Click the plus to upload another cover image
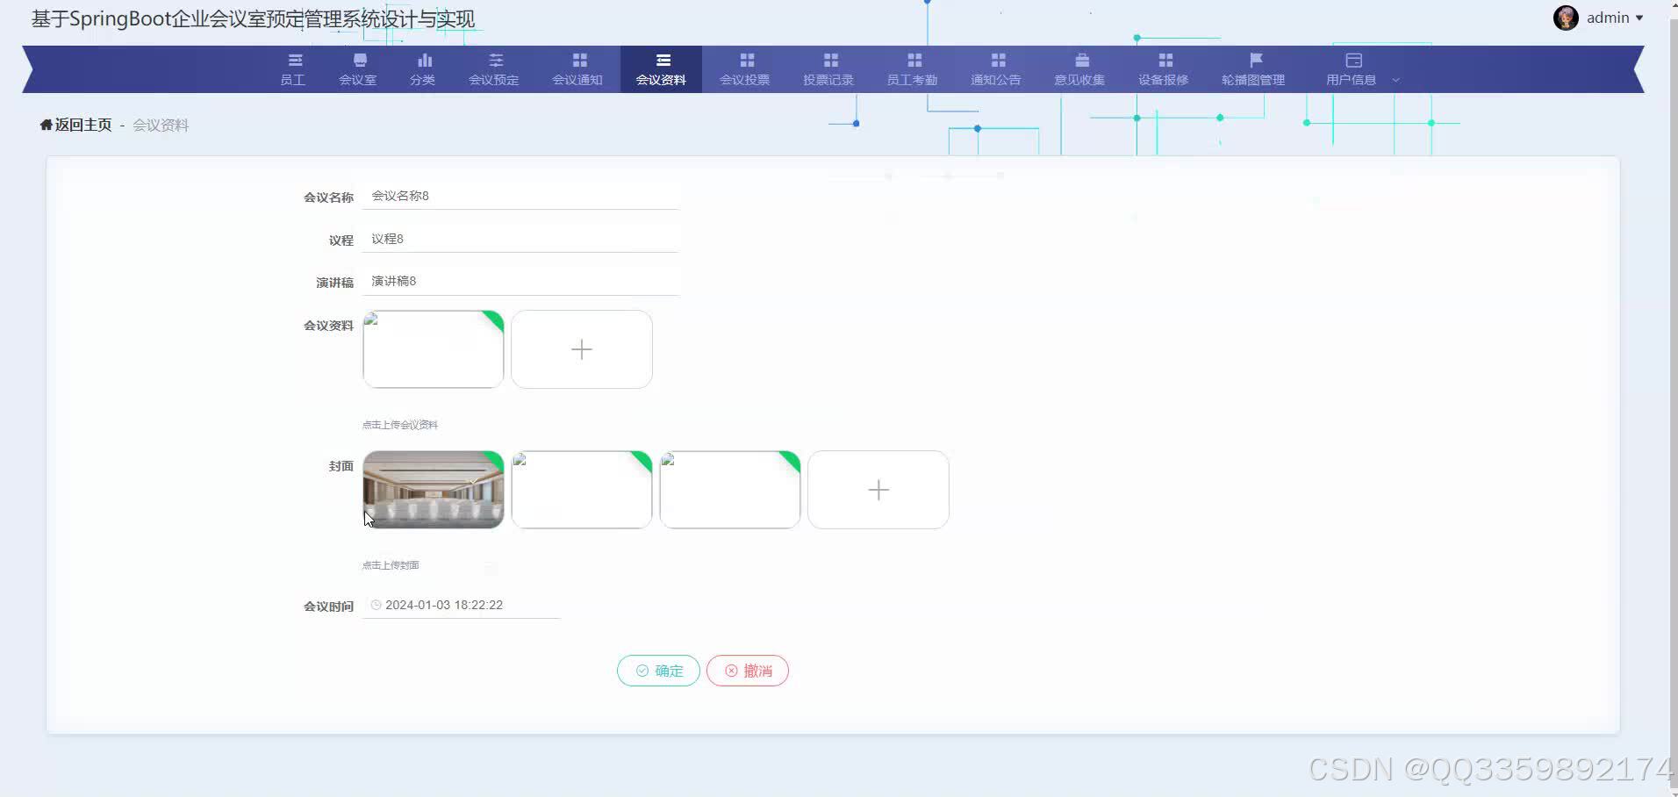Image resolution: width=1678 pixels, height=797 pixels. click(x=878, y=489)
